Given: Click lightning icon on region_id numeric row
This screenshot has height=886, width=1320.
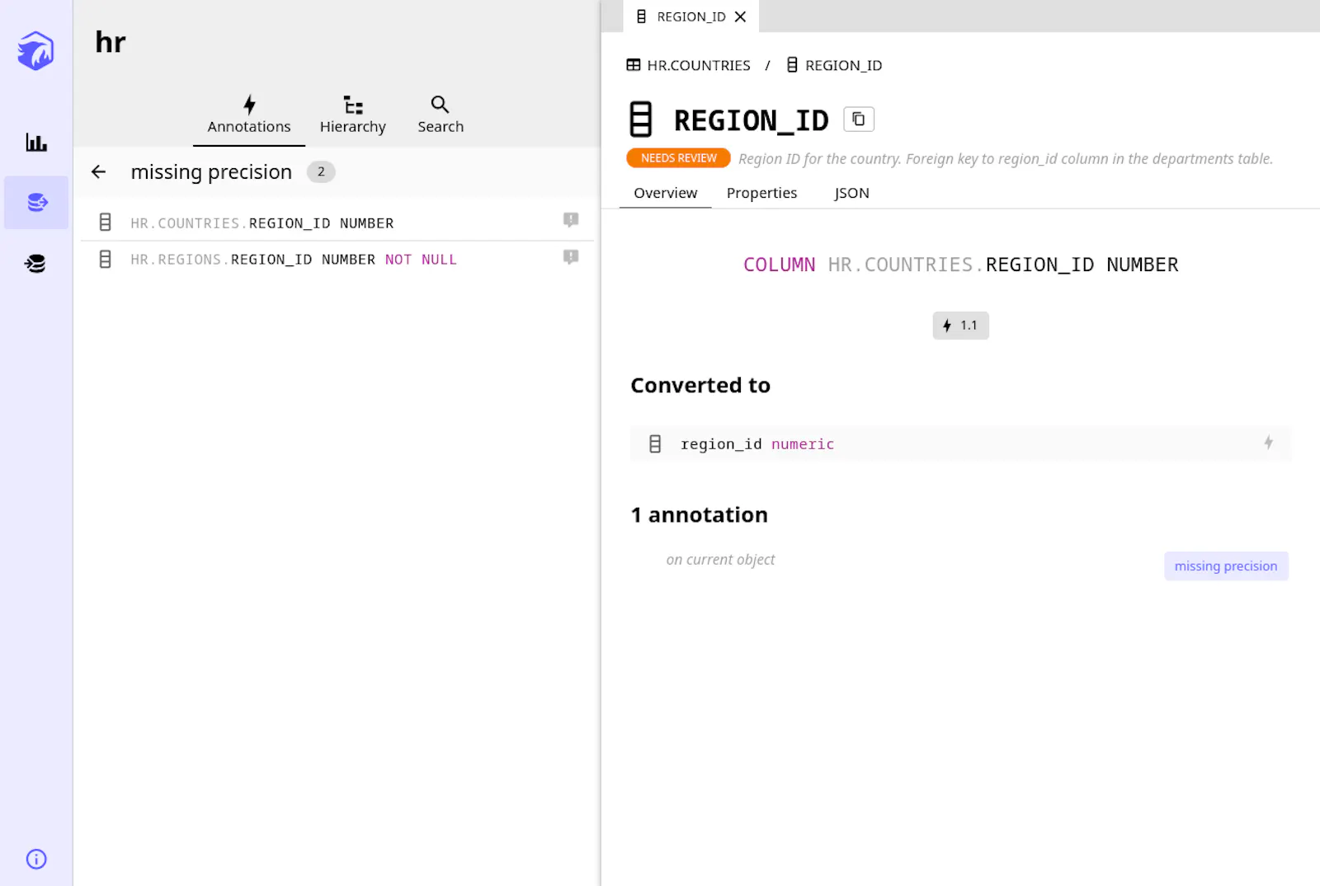Looking at the screenshot, I should point(1269,443).
